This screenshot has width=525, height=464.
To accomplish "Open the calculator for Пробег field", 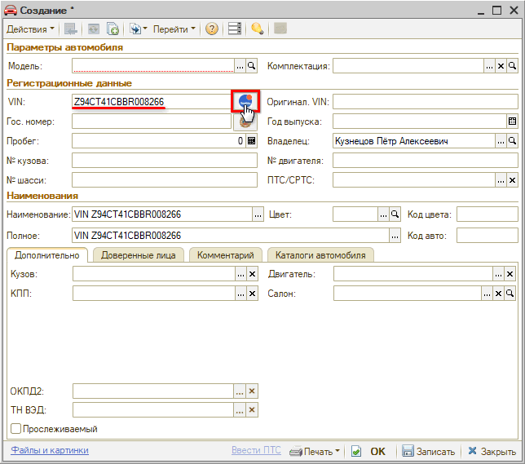I will click(252, 141).
